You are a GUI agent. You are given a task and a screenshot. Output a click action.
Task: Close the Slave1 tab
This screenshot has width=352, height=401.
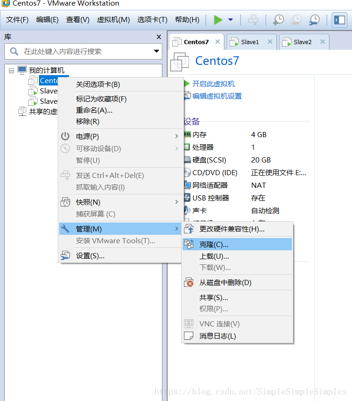tap(270, 41)
